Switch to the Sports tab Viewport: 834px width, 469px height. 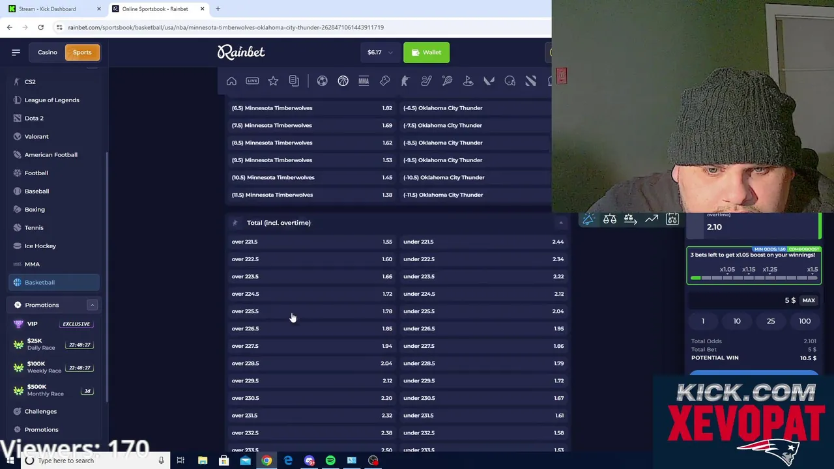[x=82, y=52]
